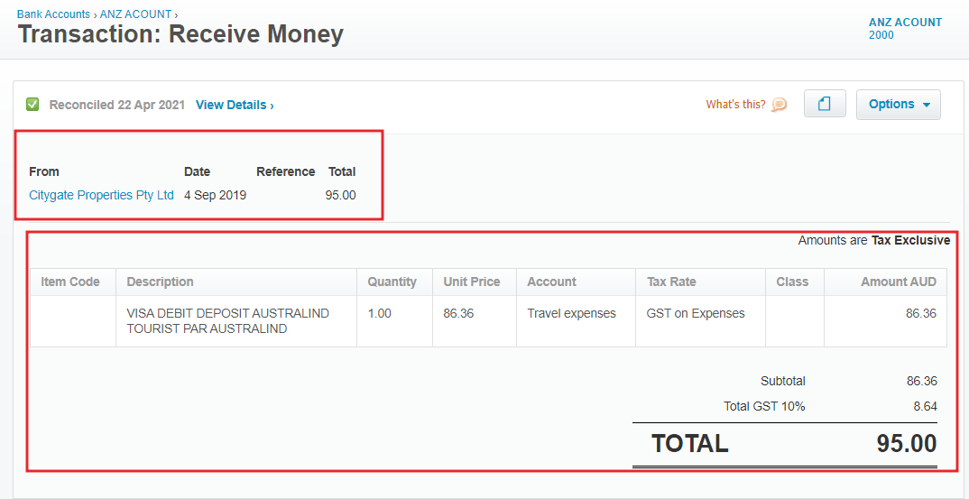The image size is (969, 499).
Task: Click the Quantity column header
Action: click(394, 282)
